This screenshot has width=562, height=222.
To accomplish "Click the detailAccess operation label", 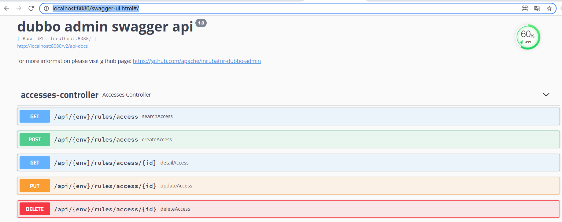I will (174, 163).
